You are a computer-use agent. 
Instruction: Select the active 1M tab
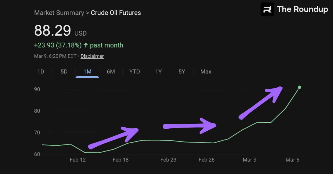(87, 72)
